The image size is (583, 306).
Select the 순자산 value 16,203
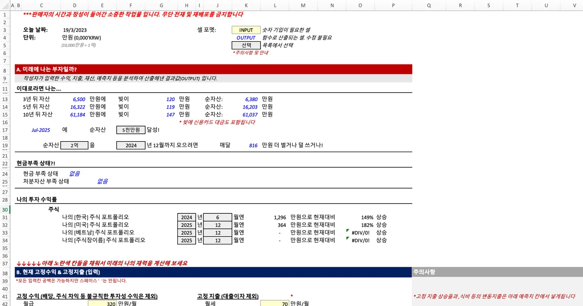[x=250, y=107]
